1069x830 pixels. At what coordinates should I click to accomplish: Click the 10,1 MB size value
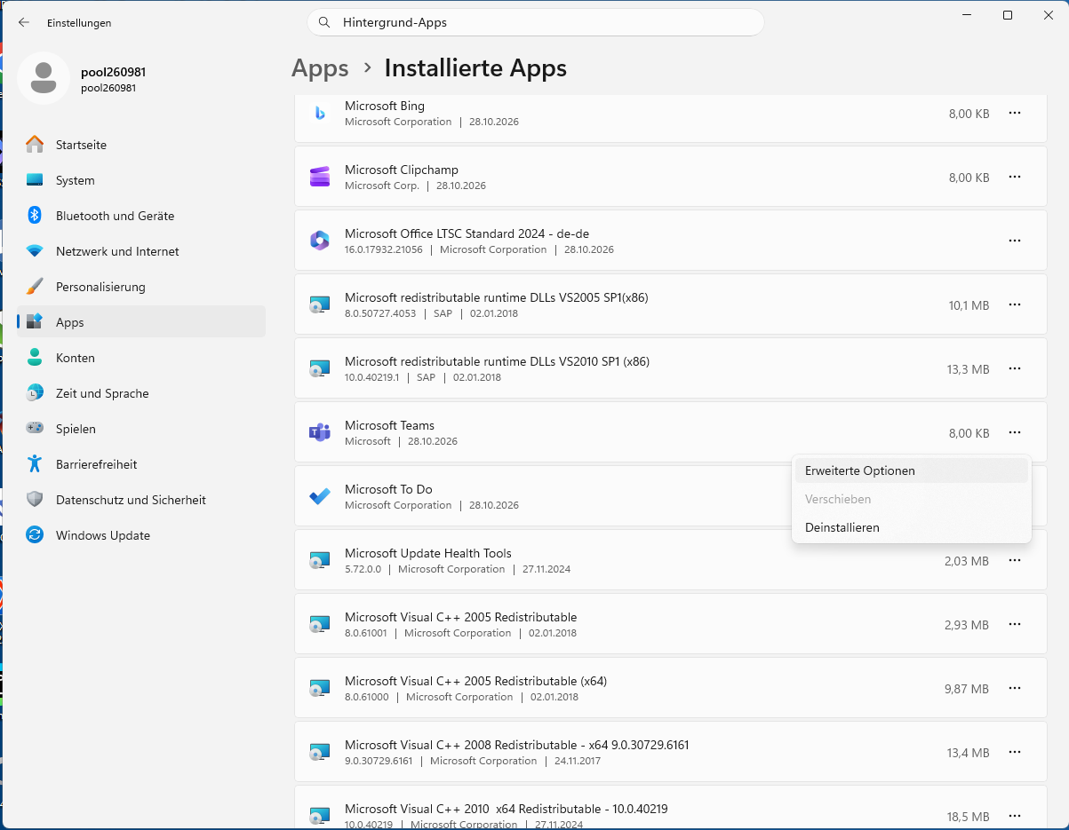[x=969, y=305]
